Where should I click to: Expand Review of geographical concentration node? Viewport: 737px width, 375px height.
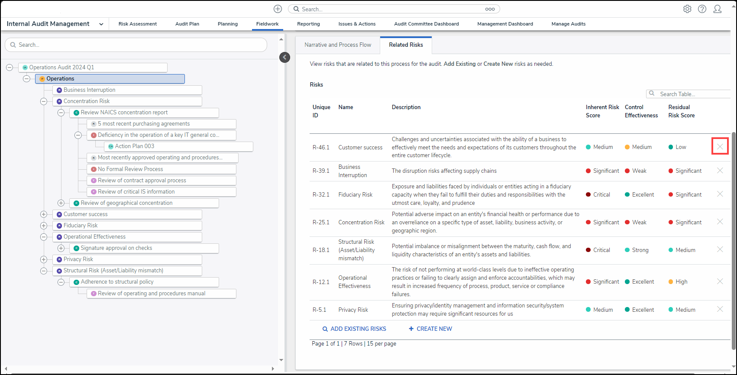(61, 203)
